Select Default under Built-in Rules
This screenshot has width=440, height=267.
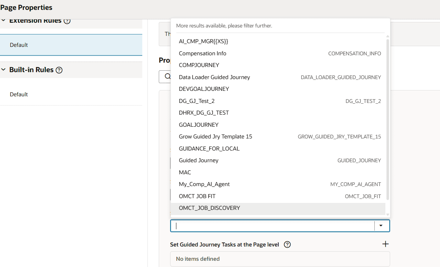(x=19, y=94)
